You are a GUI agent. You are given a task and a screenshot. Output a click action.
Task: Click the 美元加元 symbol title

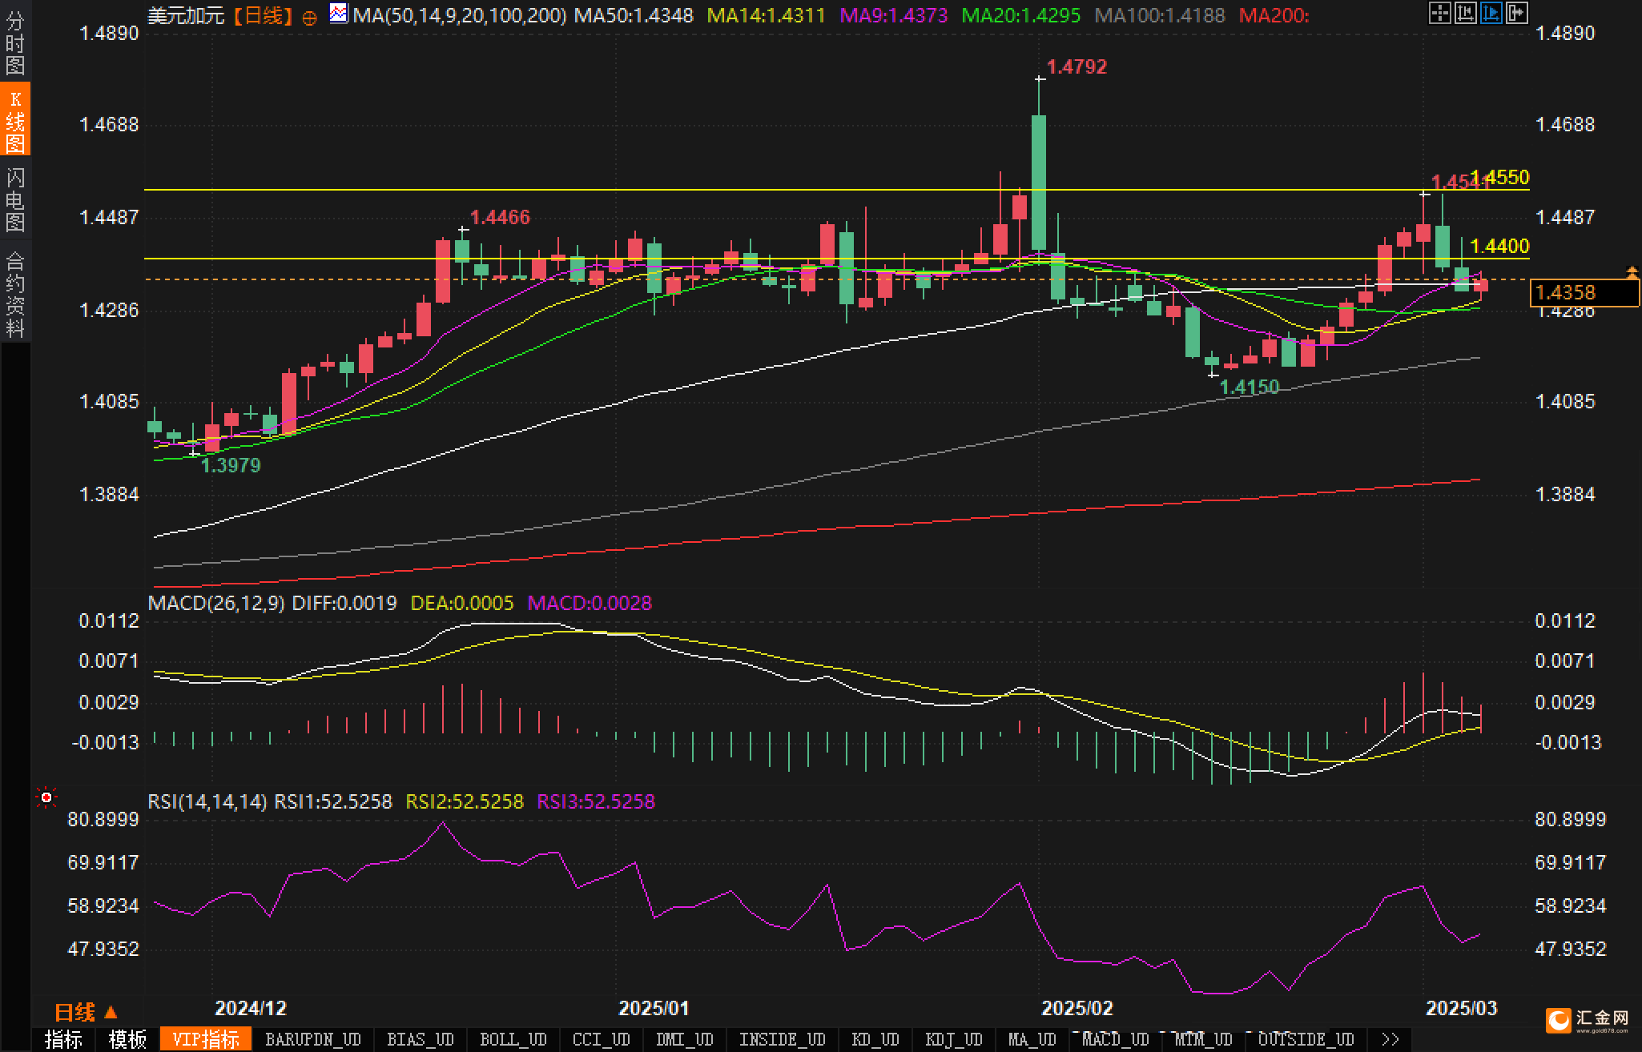(x=187, y=15)
